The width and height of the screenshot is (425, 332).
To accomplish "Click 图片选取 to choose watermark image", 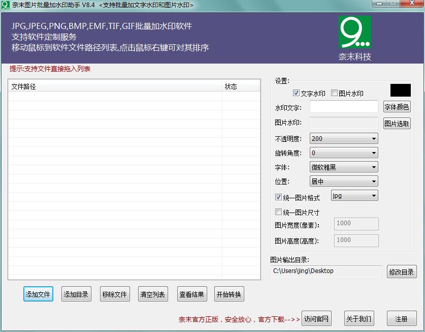I will click(397, 123).
